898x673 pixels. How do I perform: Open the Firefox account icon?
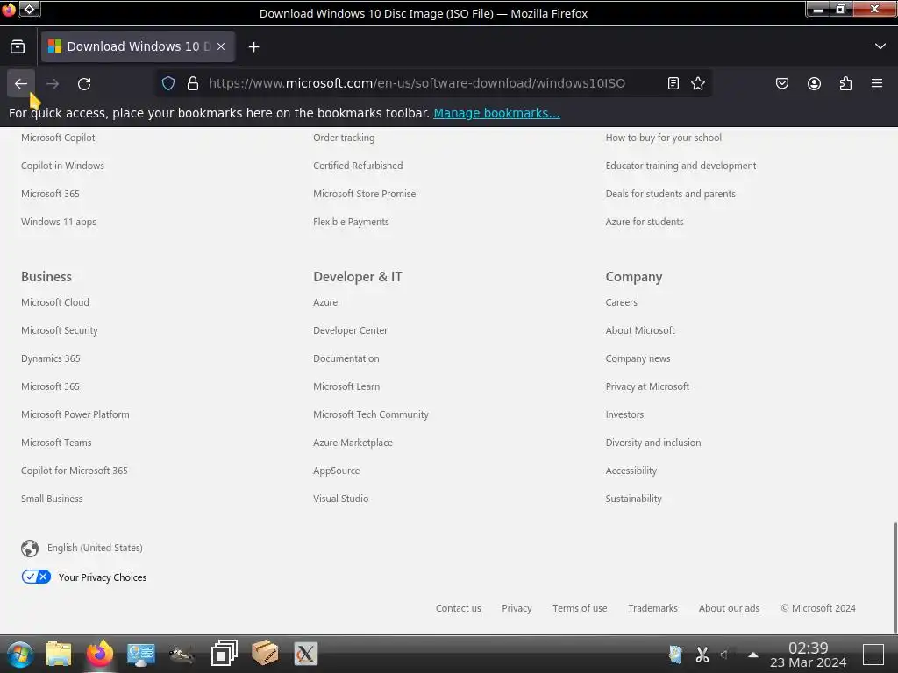(x=814, y=83)
